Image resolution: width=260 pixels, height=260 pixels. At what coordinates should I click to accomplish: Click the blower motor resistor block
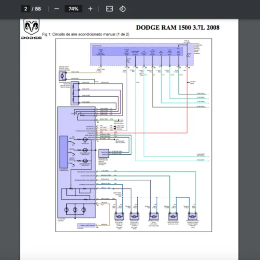pos(75,94)
